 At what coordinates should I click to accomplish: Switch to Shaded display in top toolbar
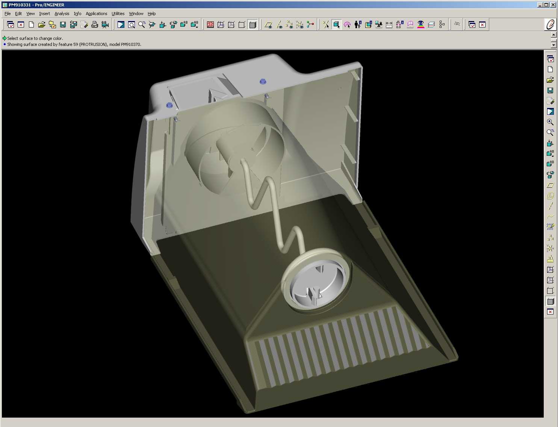tap(253, 25)
